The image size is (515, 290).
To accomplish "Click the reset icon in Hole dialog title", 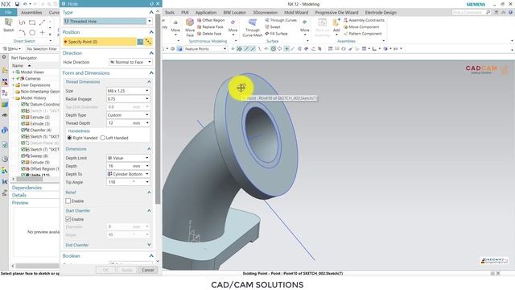I will click(x=151, y=3).
